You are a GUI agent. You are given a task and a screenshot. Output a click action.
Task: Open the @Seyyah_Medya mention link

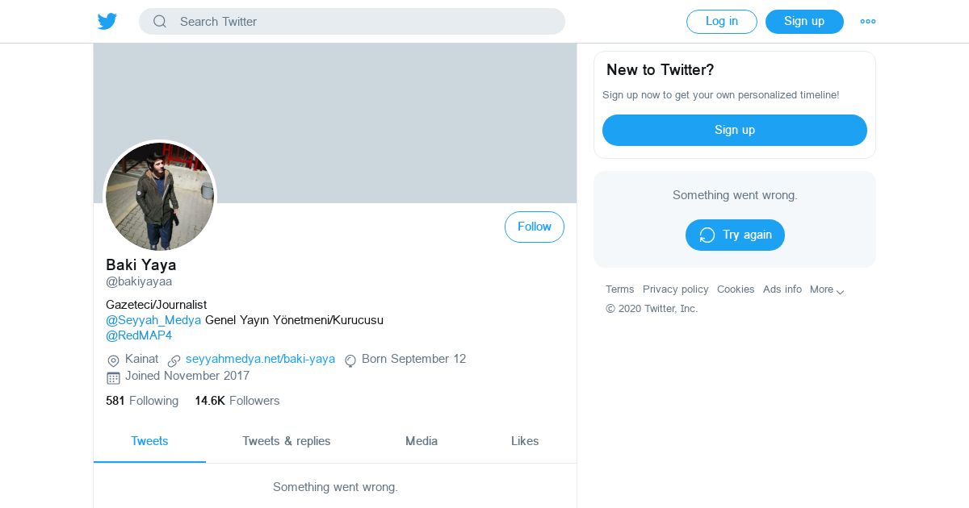tap(153, 320)
